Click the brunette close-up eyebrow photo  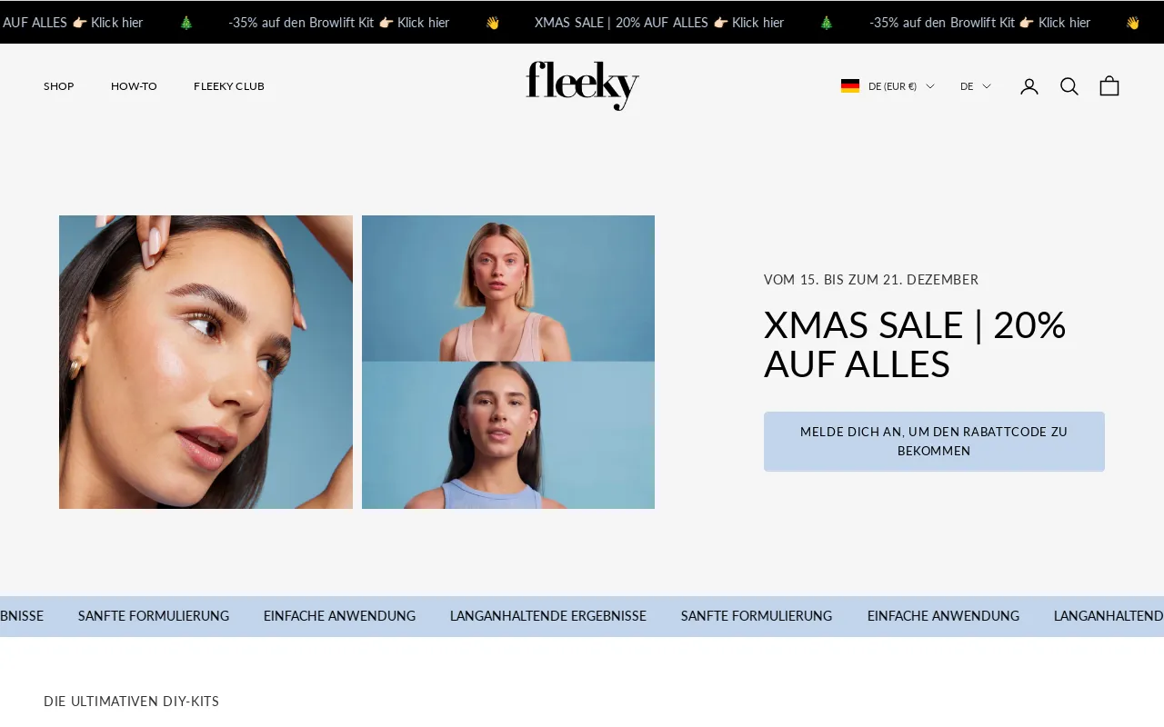click(206, 362)
